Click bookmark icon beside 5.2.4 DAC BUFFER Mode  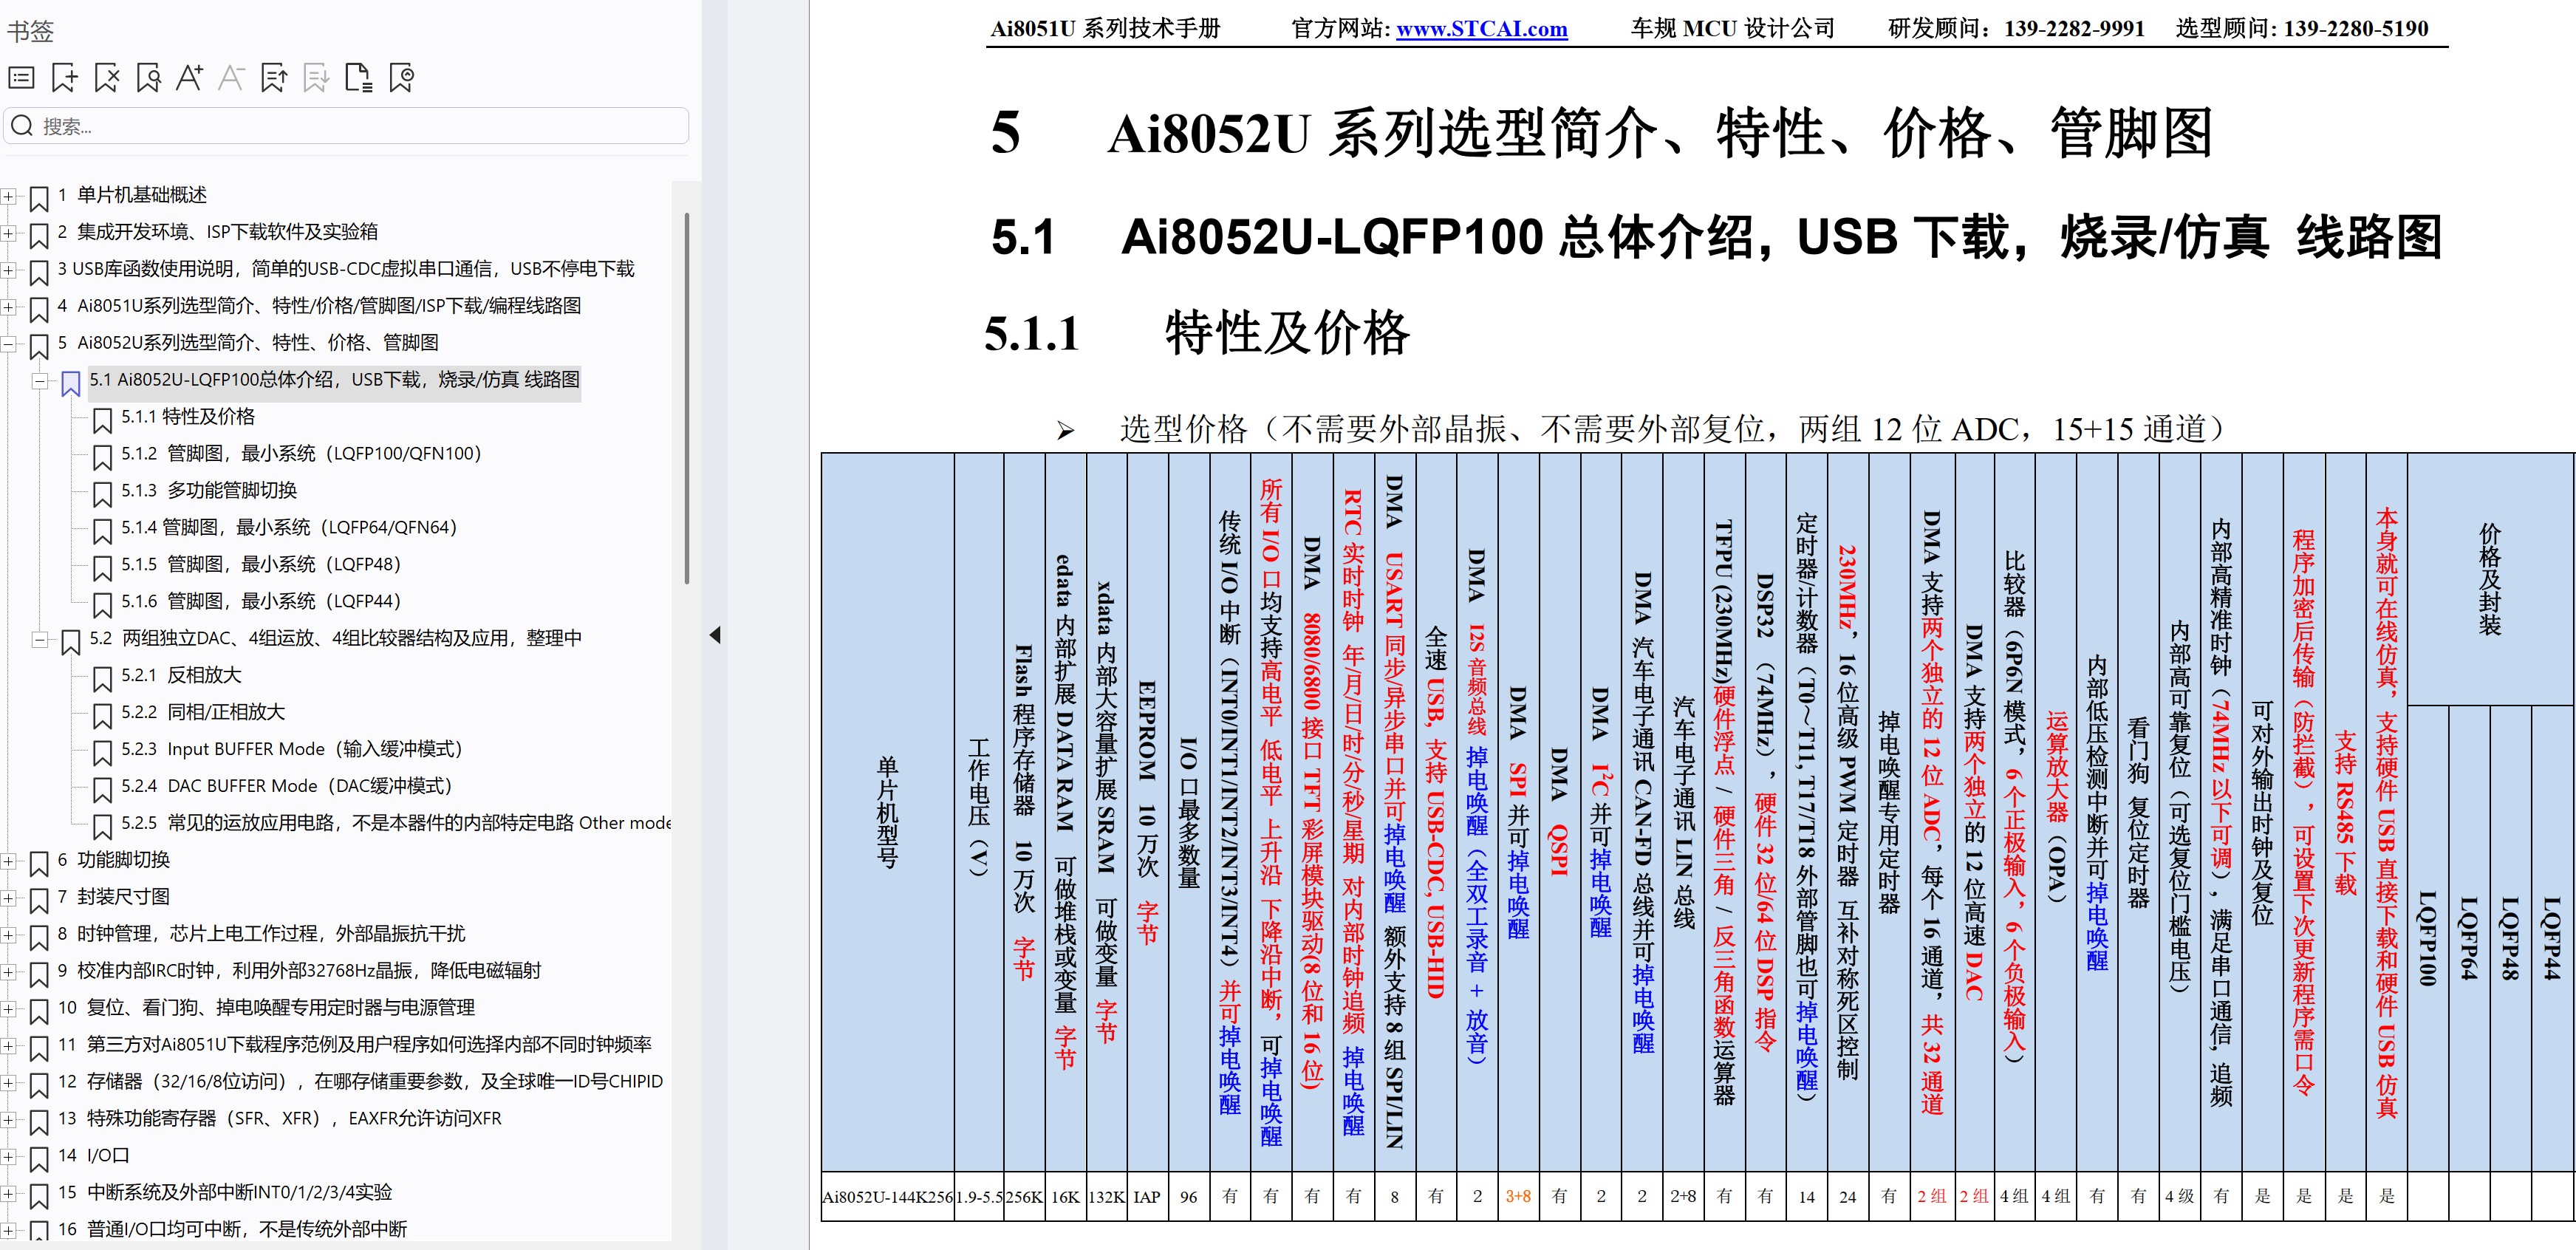click(102, 790)
